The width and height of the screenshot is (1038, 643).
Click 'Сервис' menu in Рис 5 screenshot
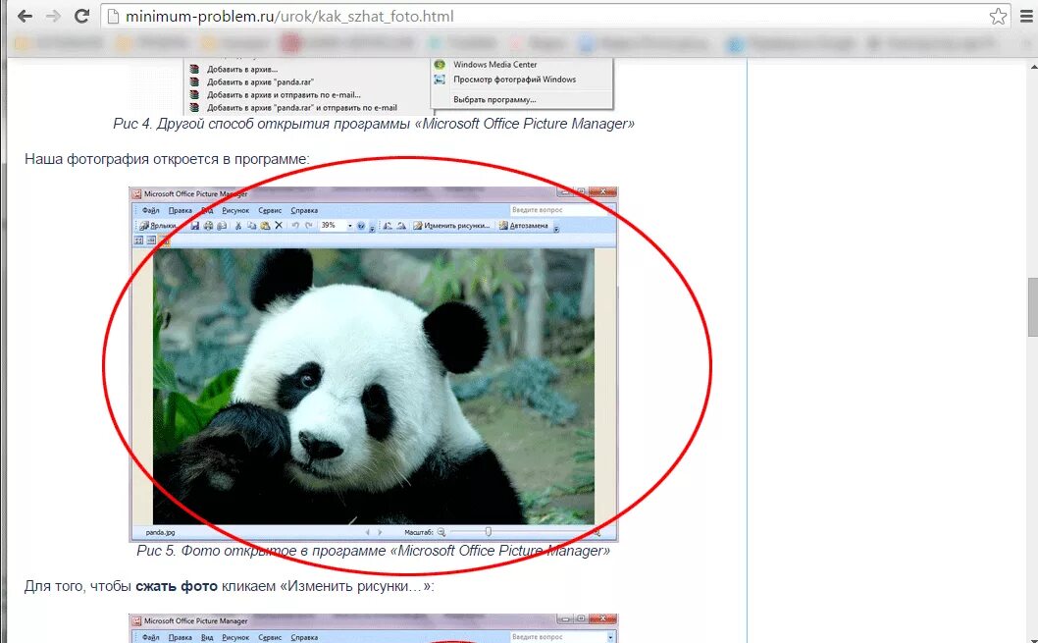tap(270, 211)
